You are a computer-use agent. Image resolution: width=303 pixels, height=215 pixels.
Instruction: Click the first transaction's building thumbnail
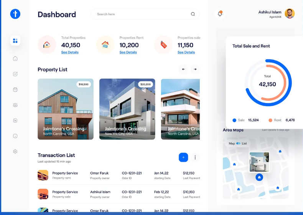(x=43, y=175)
